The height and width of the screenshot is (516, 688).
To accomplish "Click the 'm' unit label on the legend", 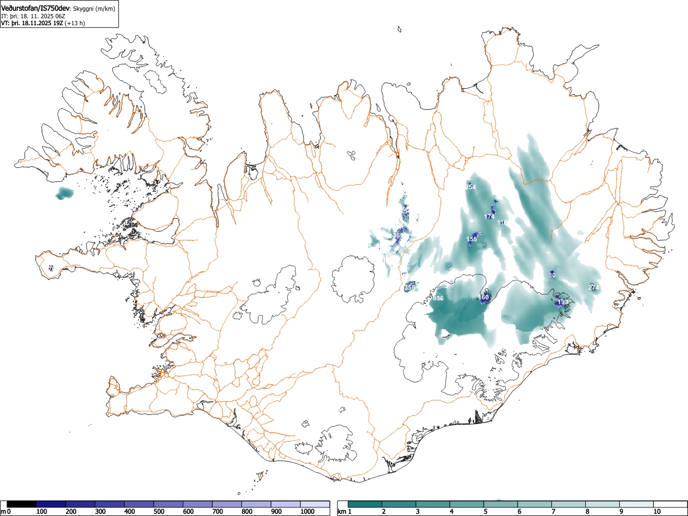I will click(3, 512).
